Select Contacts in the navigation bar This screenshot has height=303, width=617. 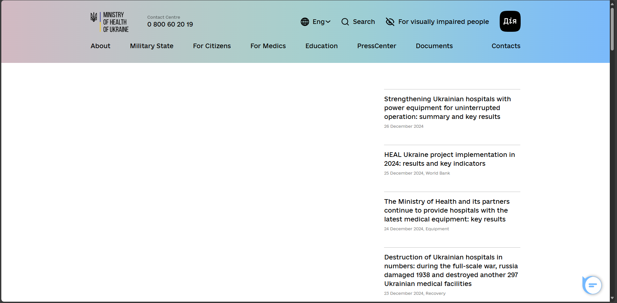click(x=506, y=46)
